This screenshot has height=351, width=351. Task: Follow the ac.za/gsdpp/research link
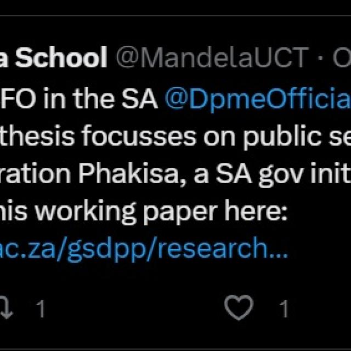point(144,249)
